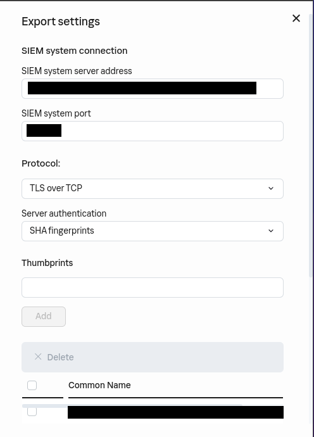Click the Thumbprints section label
314x437 pixels.
pos(47,263)
